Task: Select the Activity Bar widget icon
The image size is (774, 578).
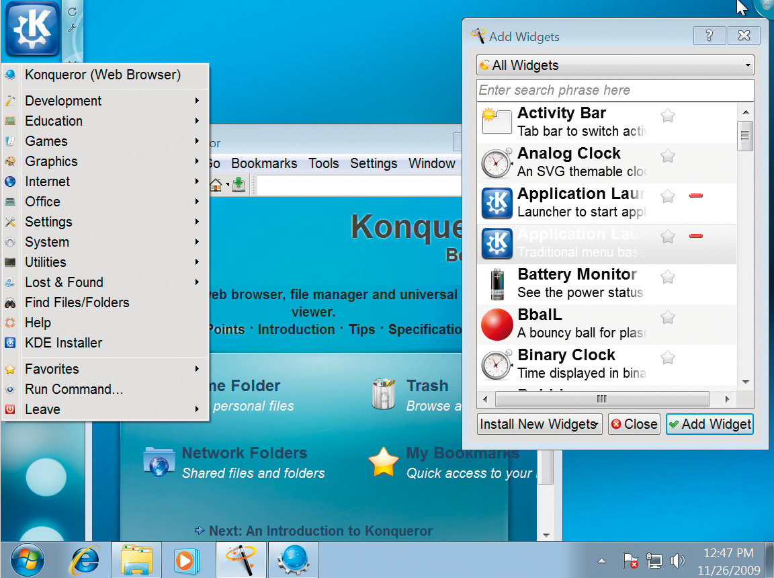Action: click(497, 122)
